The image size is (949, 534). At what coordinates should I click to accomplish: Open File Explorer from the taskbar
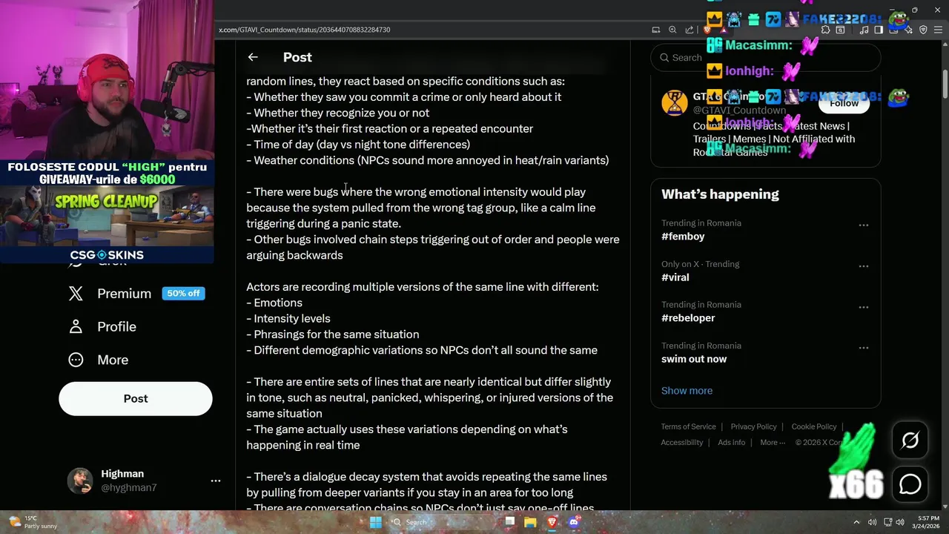point(530,522)
